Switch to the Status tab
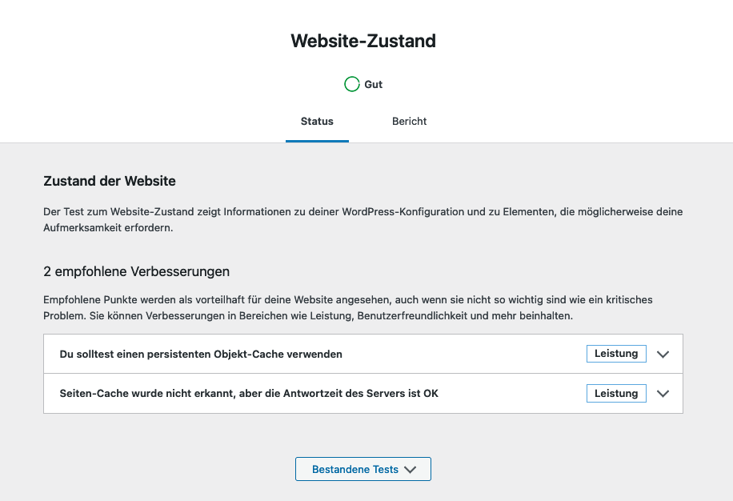The image size is (733, 501). tap(317, 122)
